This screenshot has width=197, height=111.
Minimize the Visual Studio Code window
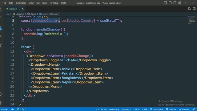coord(186,3)
